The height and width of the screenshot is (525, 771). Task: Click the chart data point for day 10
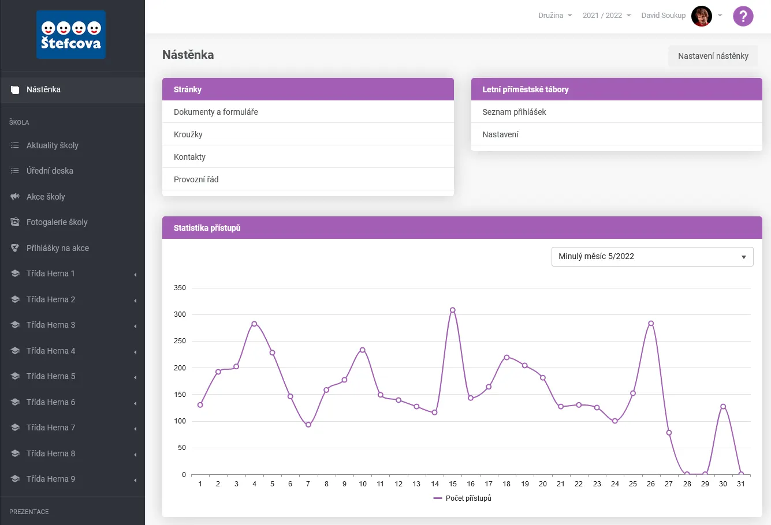point(363,350)
